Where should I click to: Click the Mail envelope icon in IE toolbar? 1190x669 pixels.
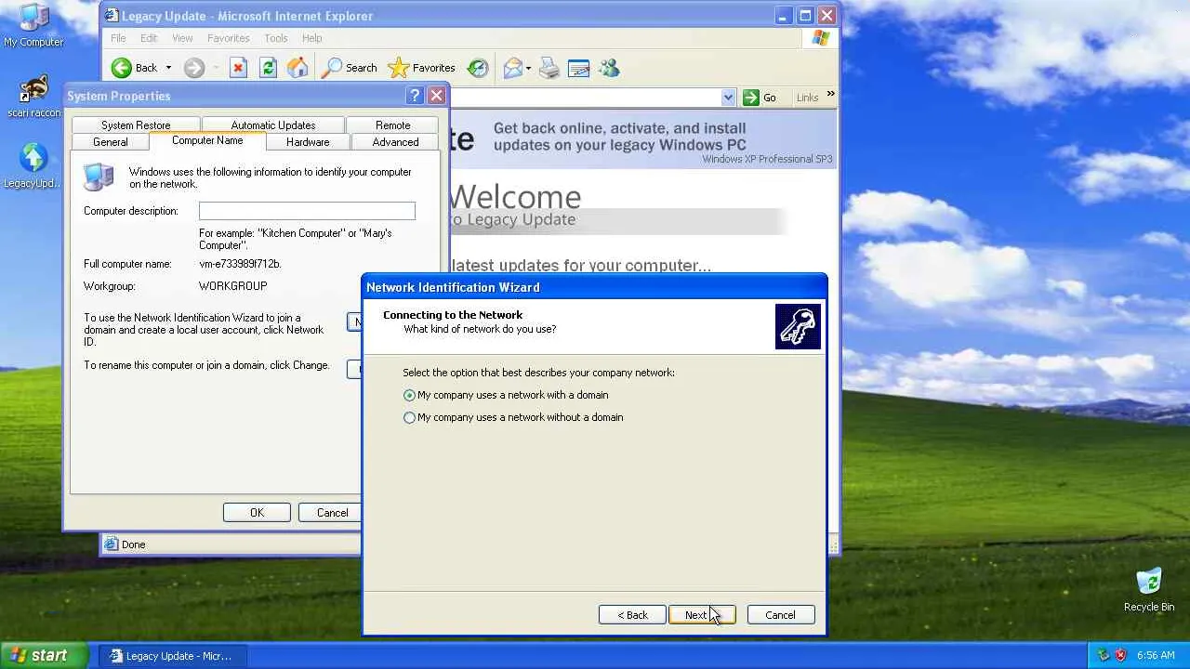513,68
